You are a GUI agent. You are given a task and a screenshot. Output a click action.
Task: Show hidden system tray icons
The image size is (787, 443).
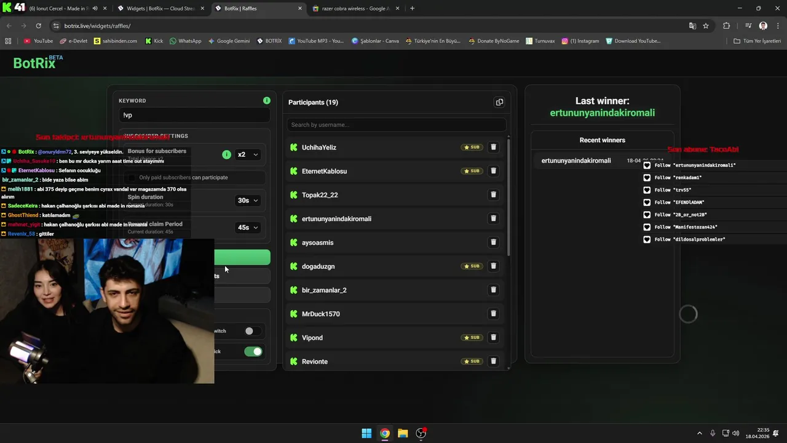point(699,433)
